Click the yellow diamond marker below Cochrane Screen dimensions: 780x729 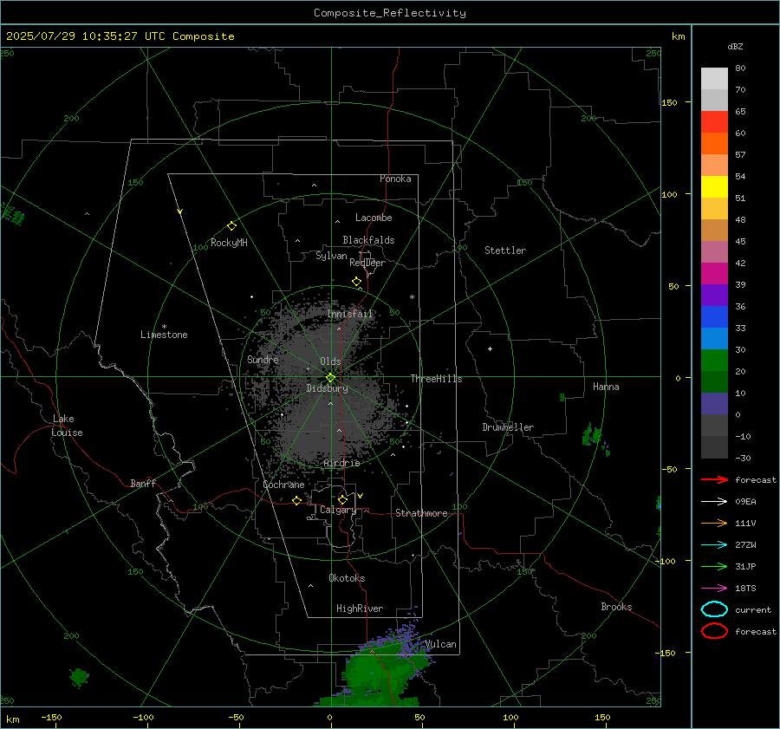tap(297, 501)
